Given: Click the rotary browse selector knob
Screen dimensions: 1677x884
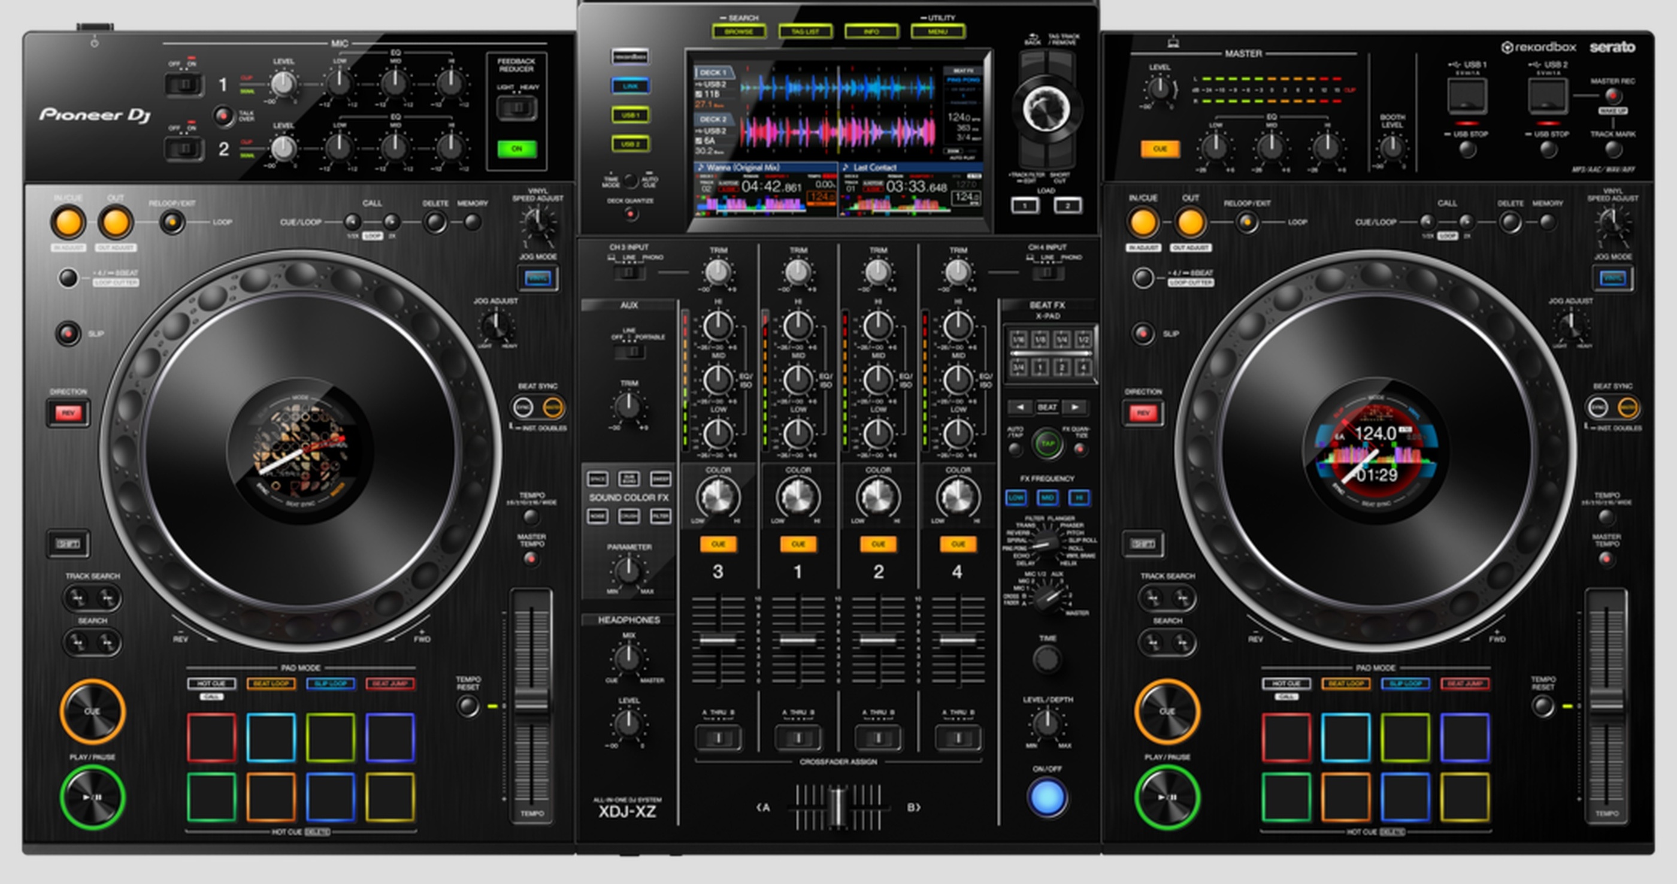Looking at the screenshot, I should pyautogui.click(x=1046, y=109).
